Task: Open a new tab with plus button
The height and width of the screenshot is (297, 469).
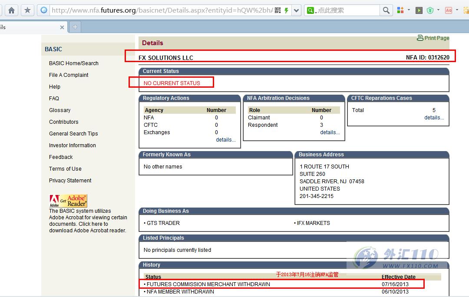Action: (x=75, y=27)
